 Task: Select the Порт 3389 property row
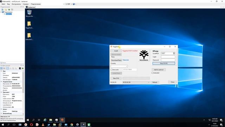pos(12,96)
